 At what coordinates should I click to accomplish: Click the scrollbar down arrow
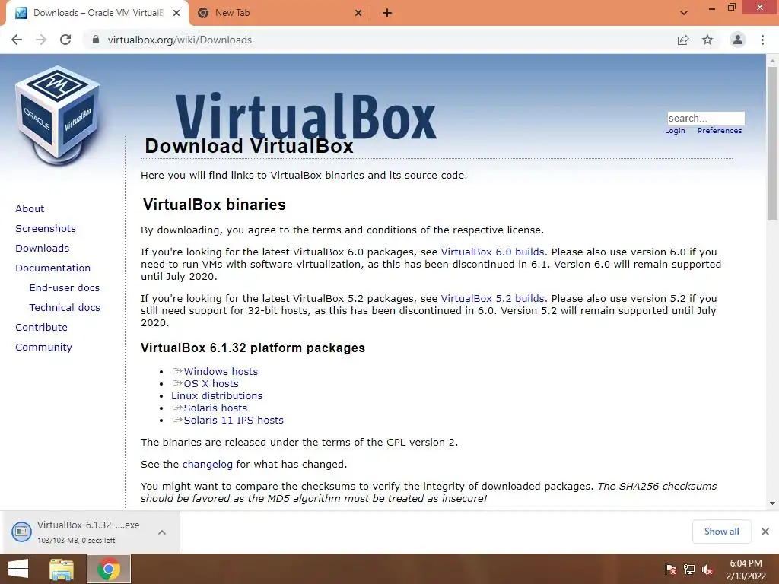[x=772, y=503]
